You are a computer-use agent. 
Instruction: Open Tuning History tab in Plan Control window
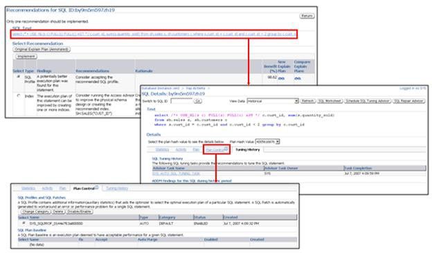[117, 189]
